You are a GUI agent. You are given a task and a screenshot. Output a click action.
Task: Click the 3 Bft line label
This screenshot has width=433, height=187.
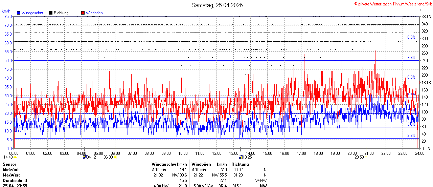(411, 124)
